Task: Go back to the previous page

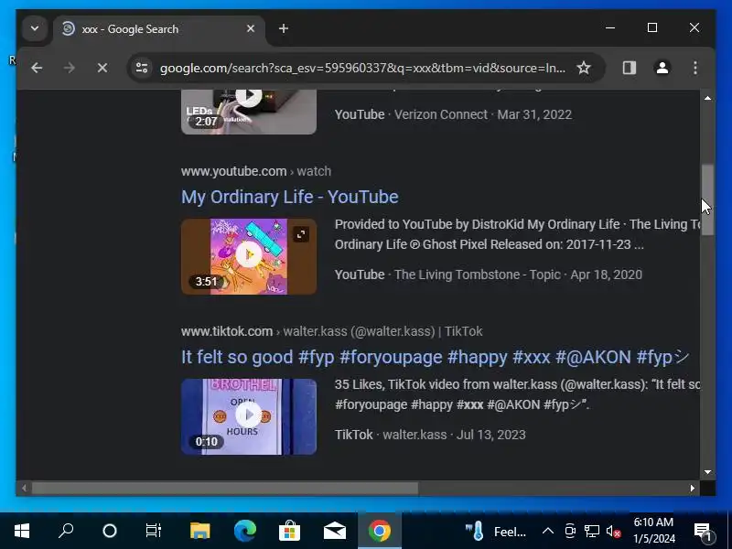Action: [x=37, y=68]
